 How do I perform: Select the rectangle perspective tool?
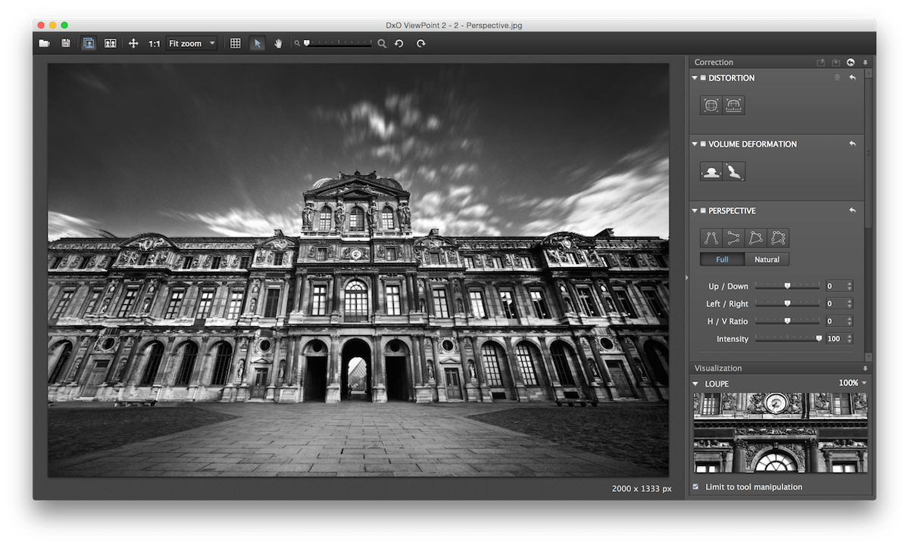point(756,238)
